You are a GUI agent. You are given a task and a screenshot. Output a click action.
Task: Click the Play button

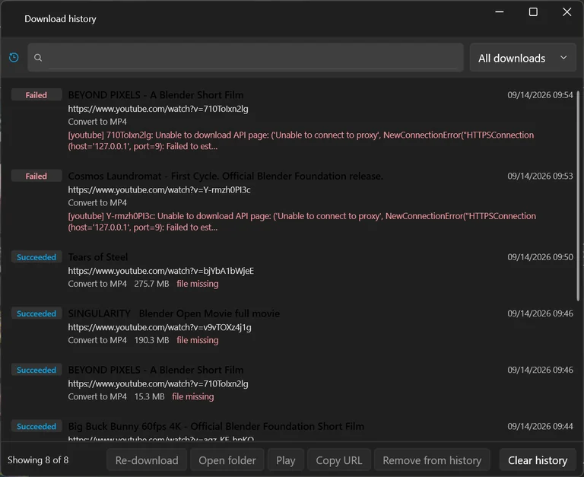[286, 460]
